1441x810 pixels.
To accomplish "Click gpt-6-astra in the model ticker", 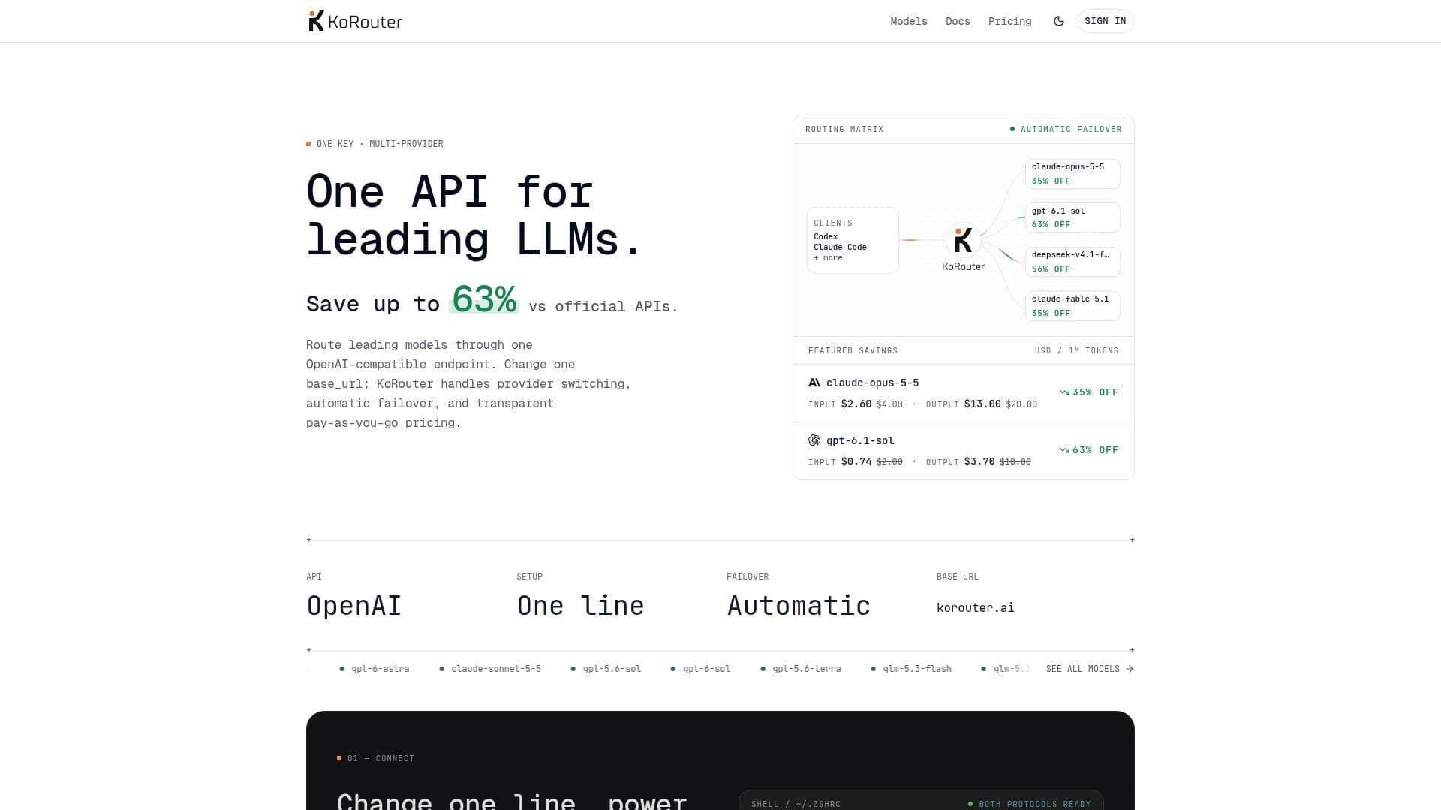I will pos(374,669).
